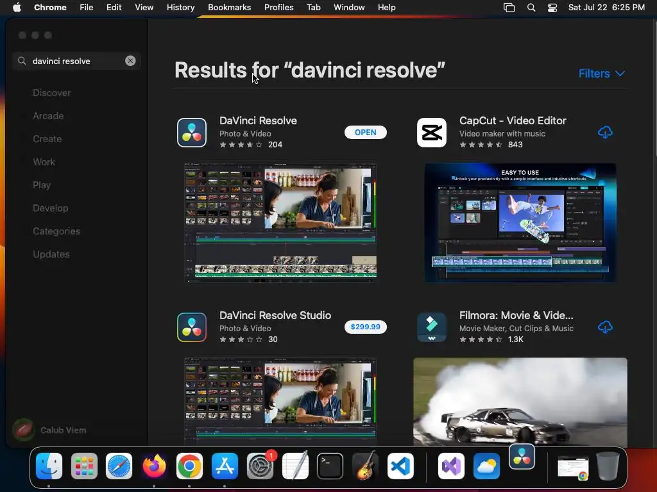The width and height of the screenshot is (657, 492).
Task: Select Create in the sidebar
Action: (47, 139)
